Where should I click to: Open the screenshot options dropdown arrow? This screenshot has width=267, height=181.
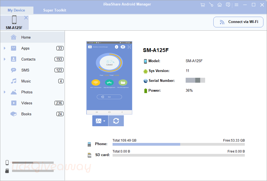coord(104,121)
